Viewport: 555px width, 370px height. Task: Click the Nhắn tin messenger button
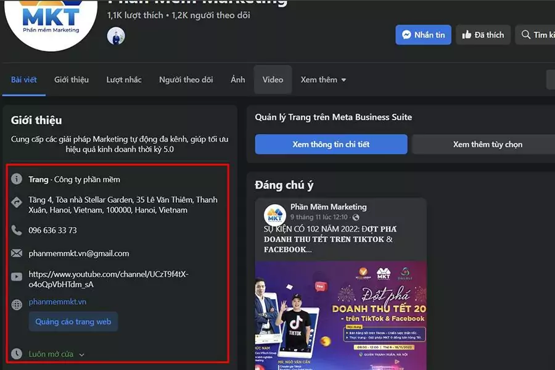point(423,35)
